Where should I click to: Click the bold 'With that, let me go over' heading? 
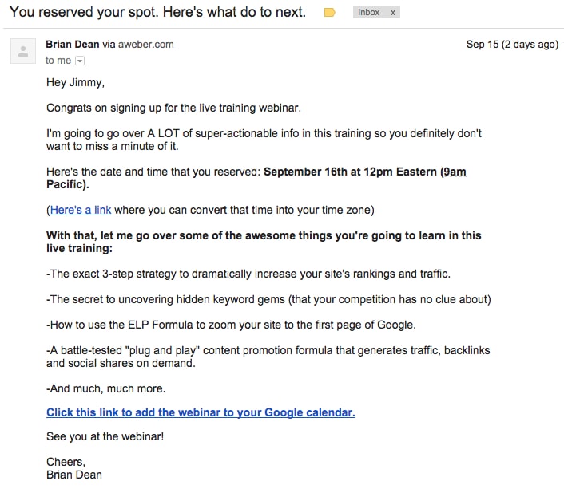(x=264, y=242)
